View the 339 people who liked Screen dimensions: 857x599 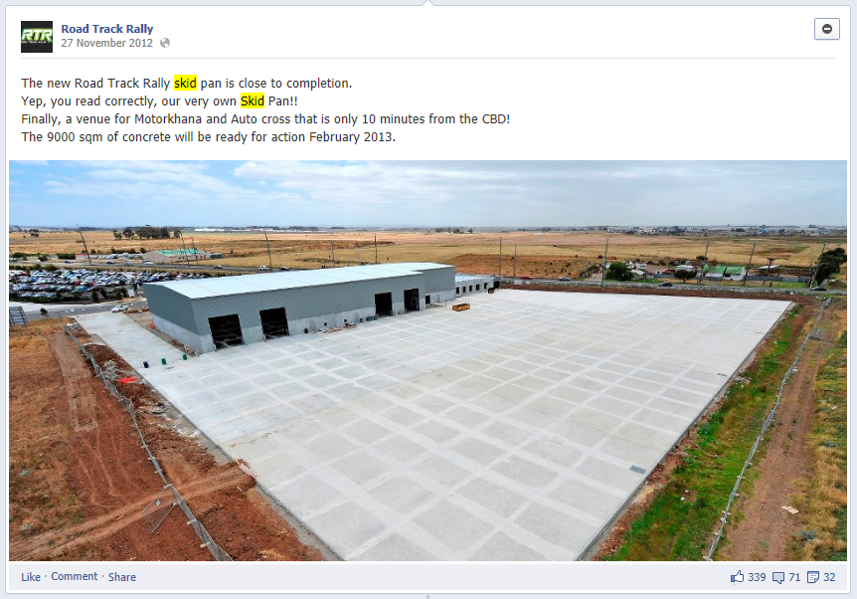[757, 577]
